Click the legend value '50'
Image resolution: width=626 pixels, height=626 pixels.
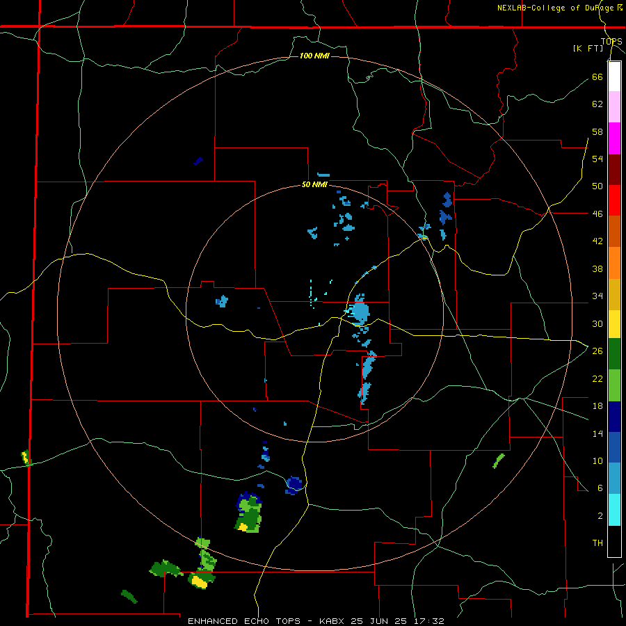coord(597,186)
